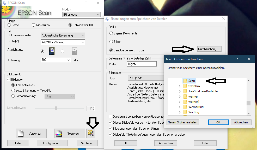Image resolution: width=257 pixels, height=150 pixels.
Task: Close the Nach Ordner durchsuchen dialog
Action: tap(249, 59)
